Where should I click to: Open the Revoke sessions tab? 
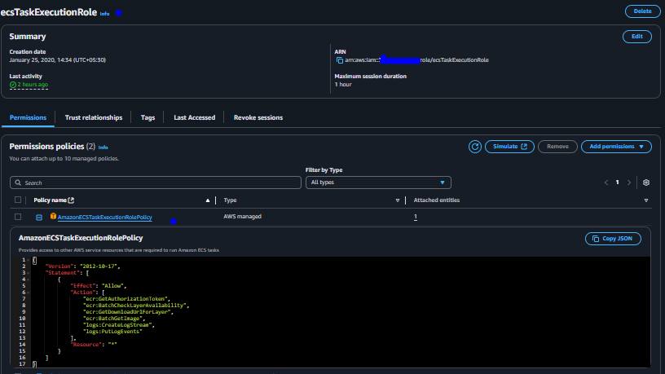click(x=258, y=117)
